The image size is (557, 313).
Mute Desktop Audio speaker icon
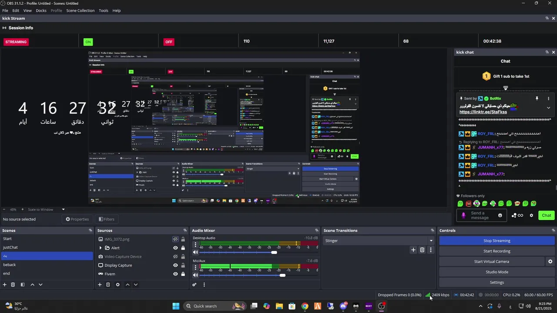(x=195, y=252)
